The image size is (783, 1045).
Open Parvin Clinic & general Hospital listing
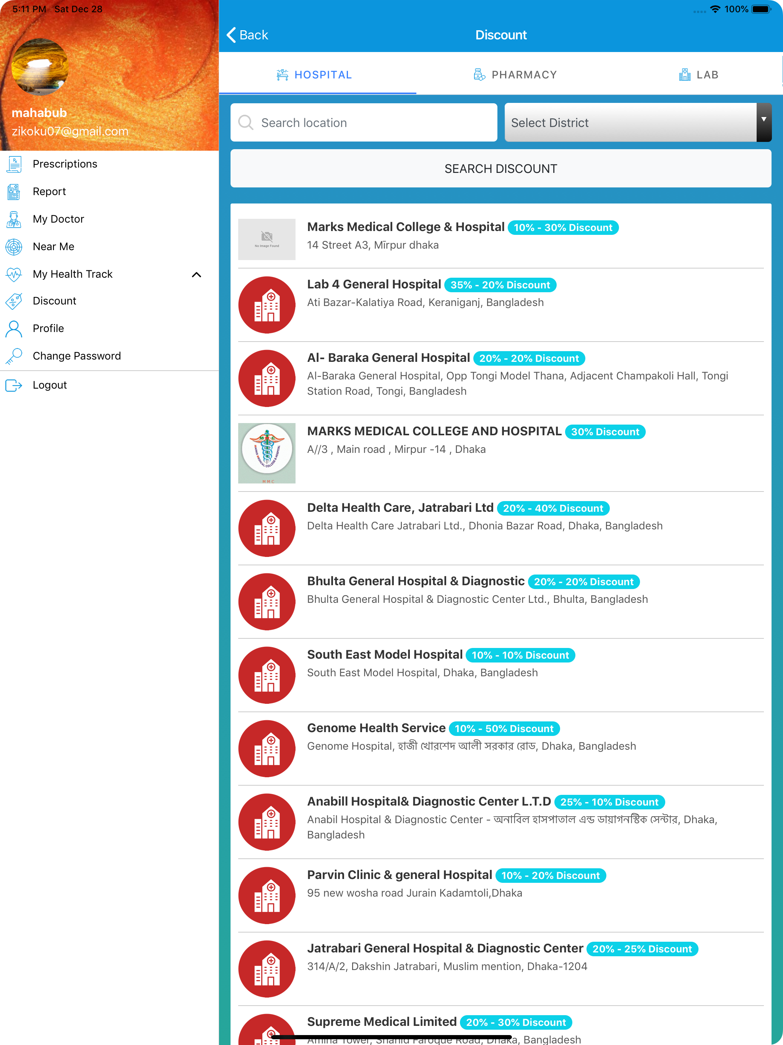pos(501,896)
